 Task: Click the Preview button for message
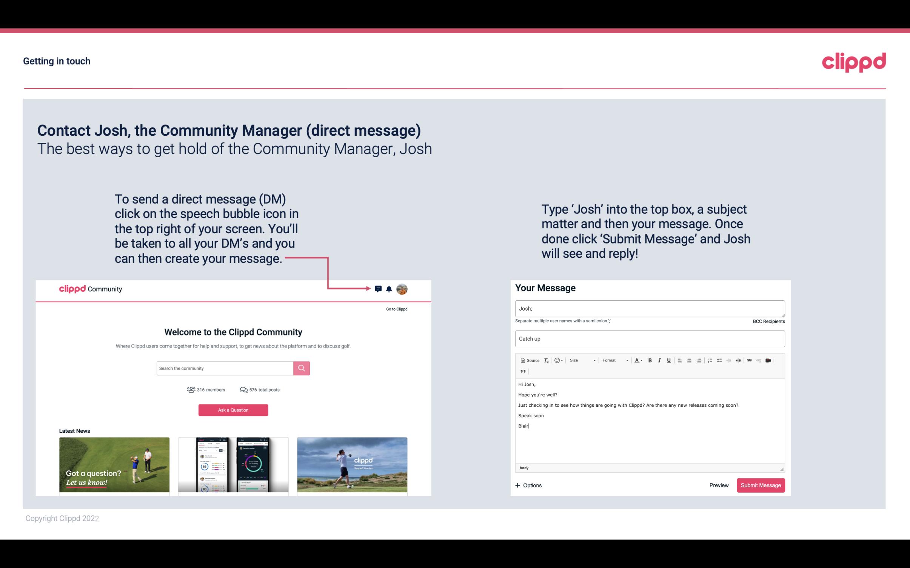719,485
